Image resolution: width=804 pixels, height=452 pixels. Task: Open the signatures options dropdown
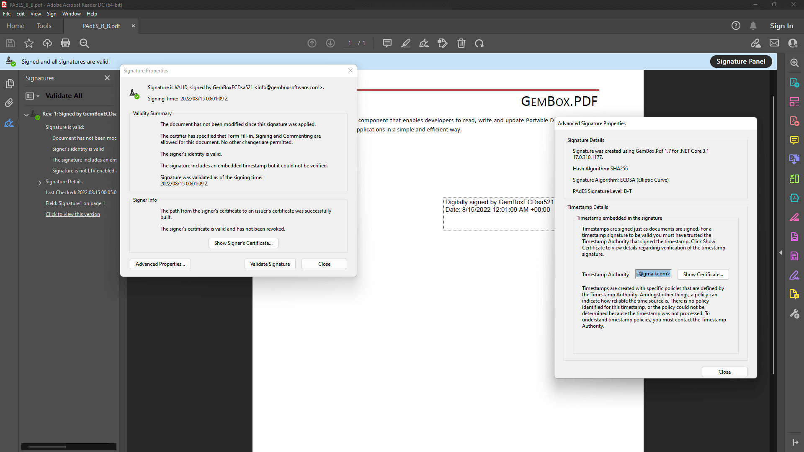tap(32, 96)
